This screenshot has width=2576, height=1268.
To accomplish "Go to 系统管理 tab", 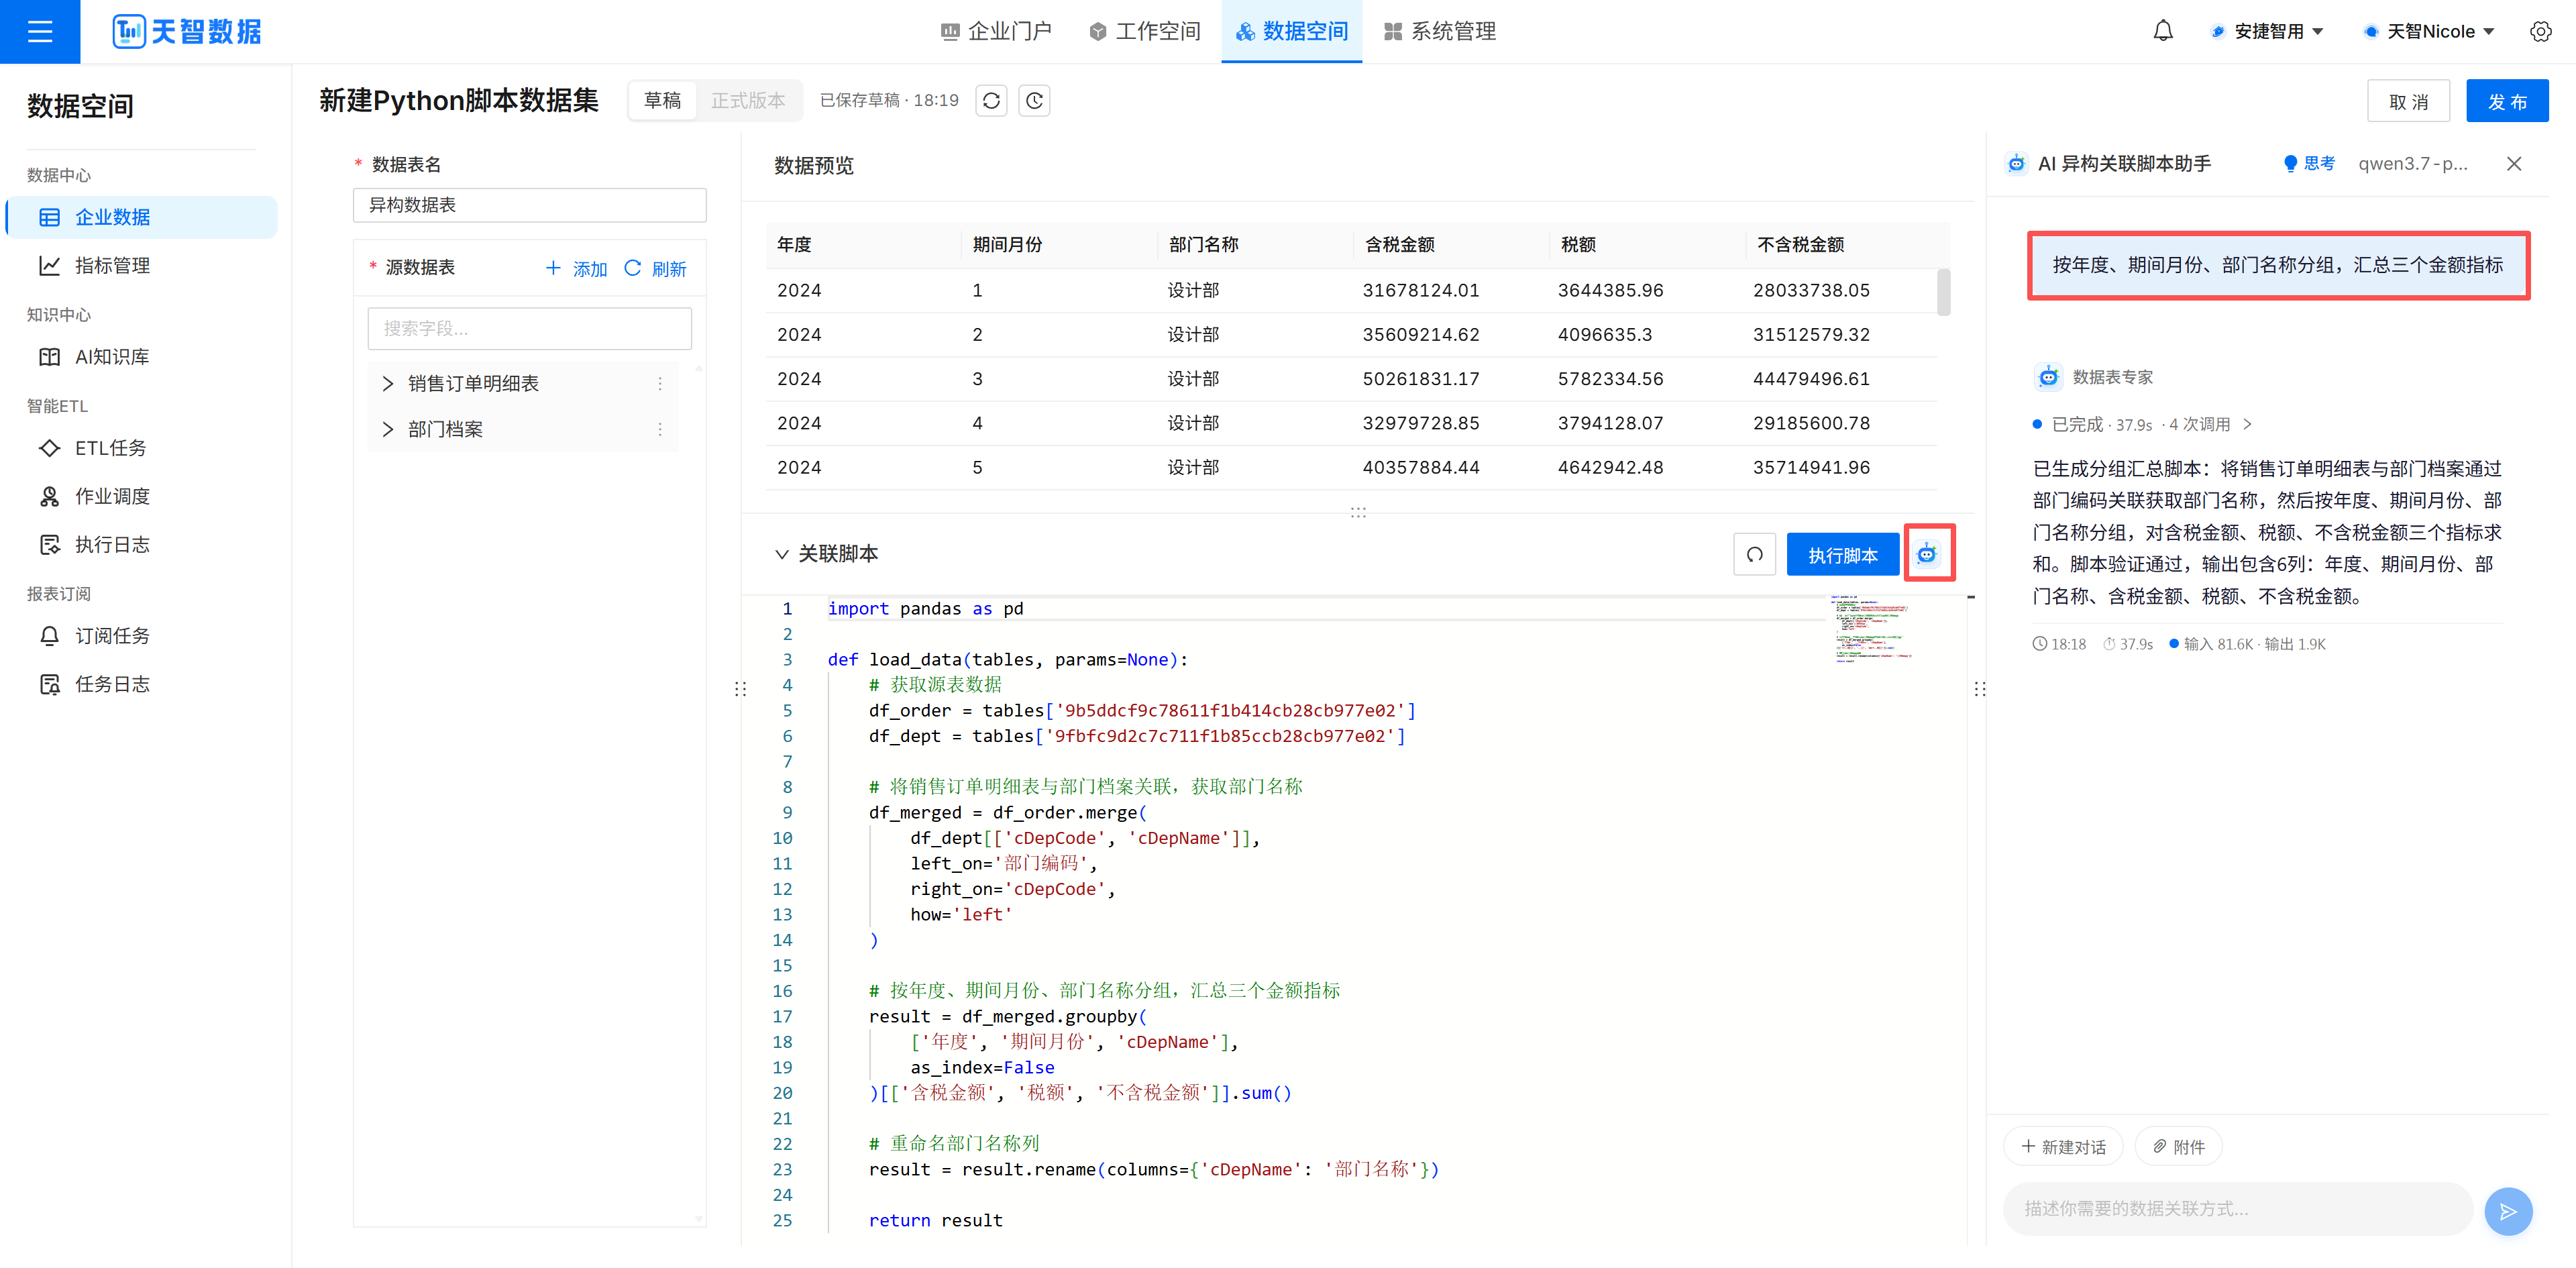I will tap(1440, 32).
